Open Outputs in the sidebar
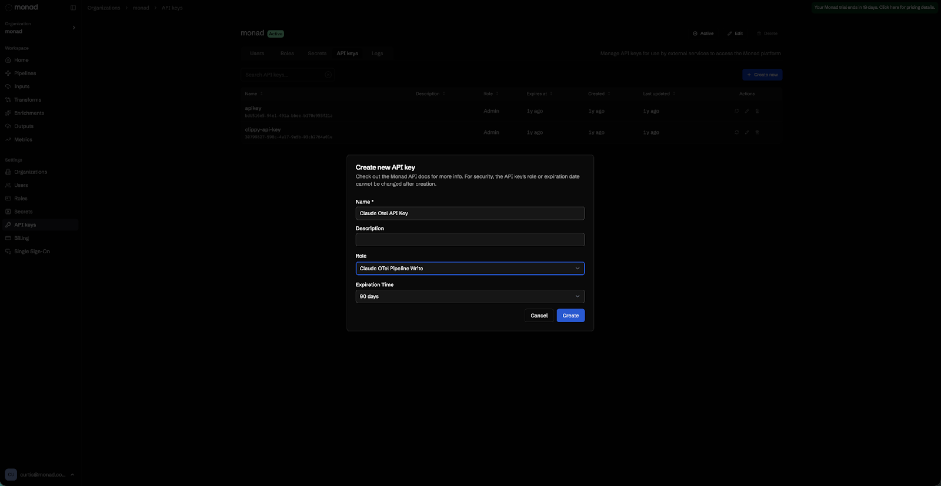 [24, 126]
